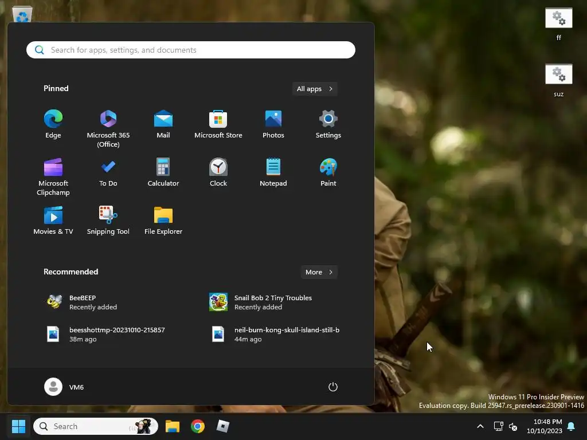Show hidden icons in system tray
This screenshot has height=440, width=587.
pos(480,426)
